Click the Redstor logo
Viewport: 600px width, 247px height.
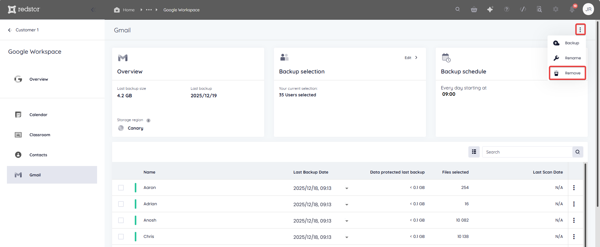tap(24, 9)
